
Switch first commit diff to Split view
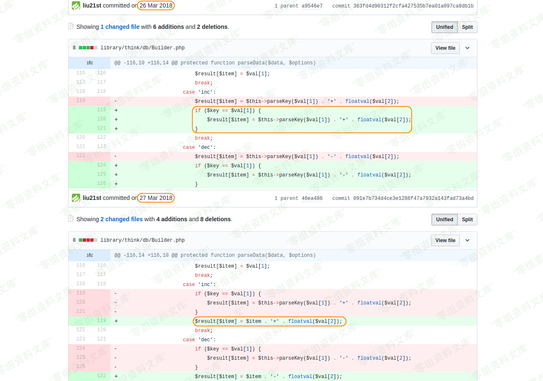(x=467, y=27)
